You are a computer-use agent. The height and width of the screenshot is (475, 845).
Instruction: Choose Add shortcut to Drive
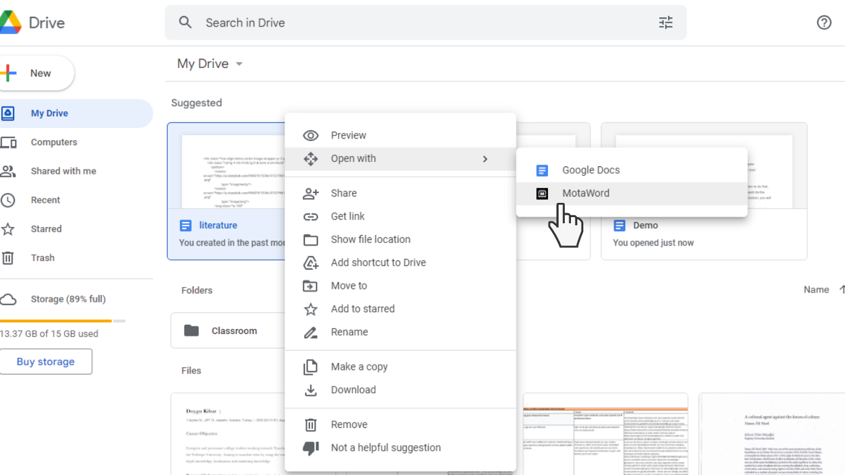click(x=400, y=263)
